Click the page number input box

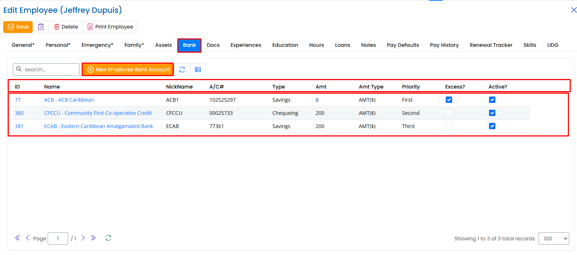[58, 239]
